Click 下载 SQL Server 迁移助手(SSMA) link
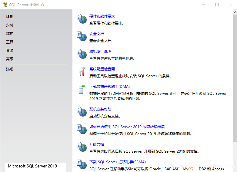The width and height of the screenshot is (237, 172). 118,162
